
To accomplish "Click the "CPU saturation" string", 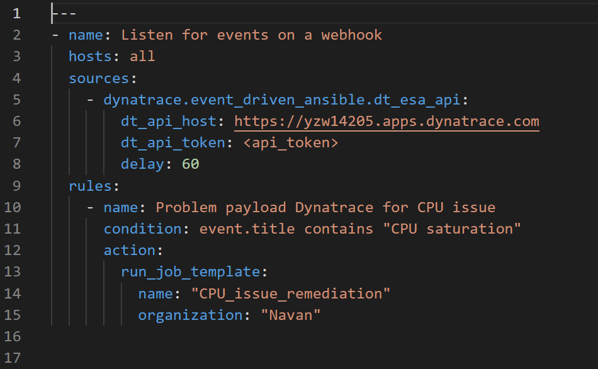I will click(x=451, y=229).
